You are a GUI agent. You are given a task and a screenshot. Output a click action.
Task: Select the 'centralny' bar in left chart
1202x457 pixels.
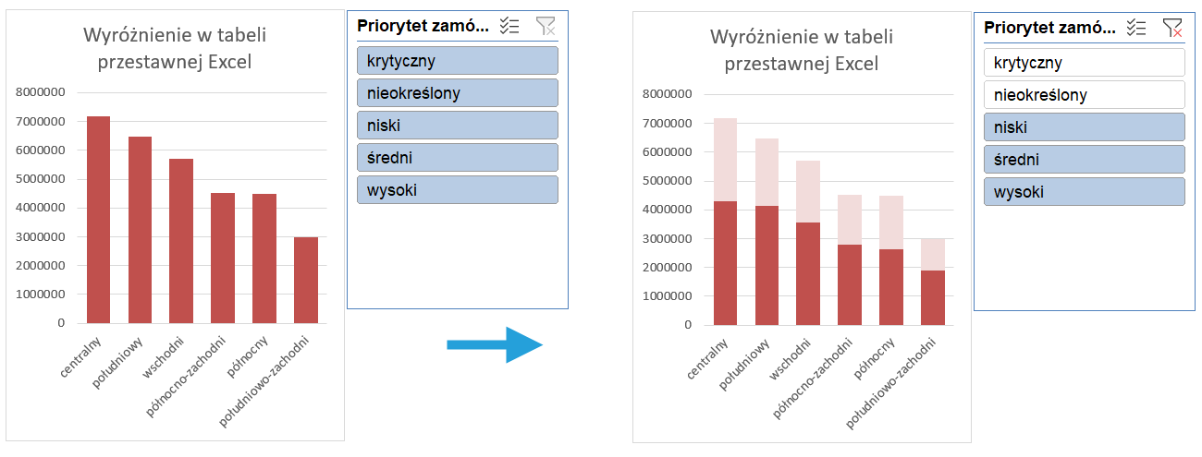98,222
